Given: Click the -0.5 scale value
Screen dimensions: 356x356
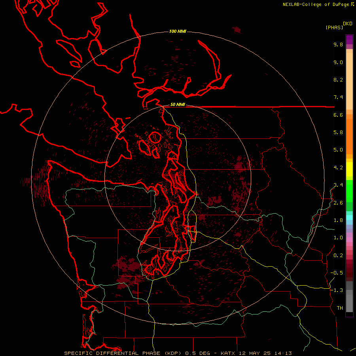Looking at the screenshot, I should click(337, 273).
